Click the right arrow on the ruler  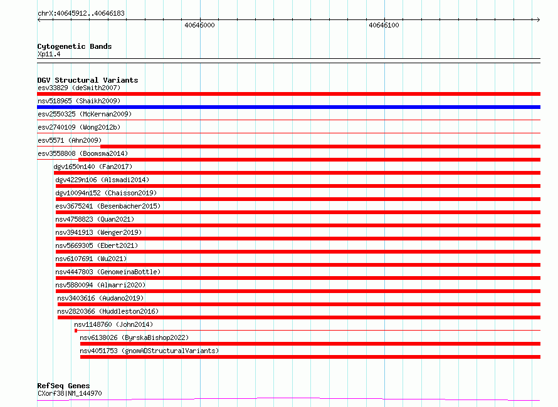(538, 20)
